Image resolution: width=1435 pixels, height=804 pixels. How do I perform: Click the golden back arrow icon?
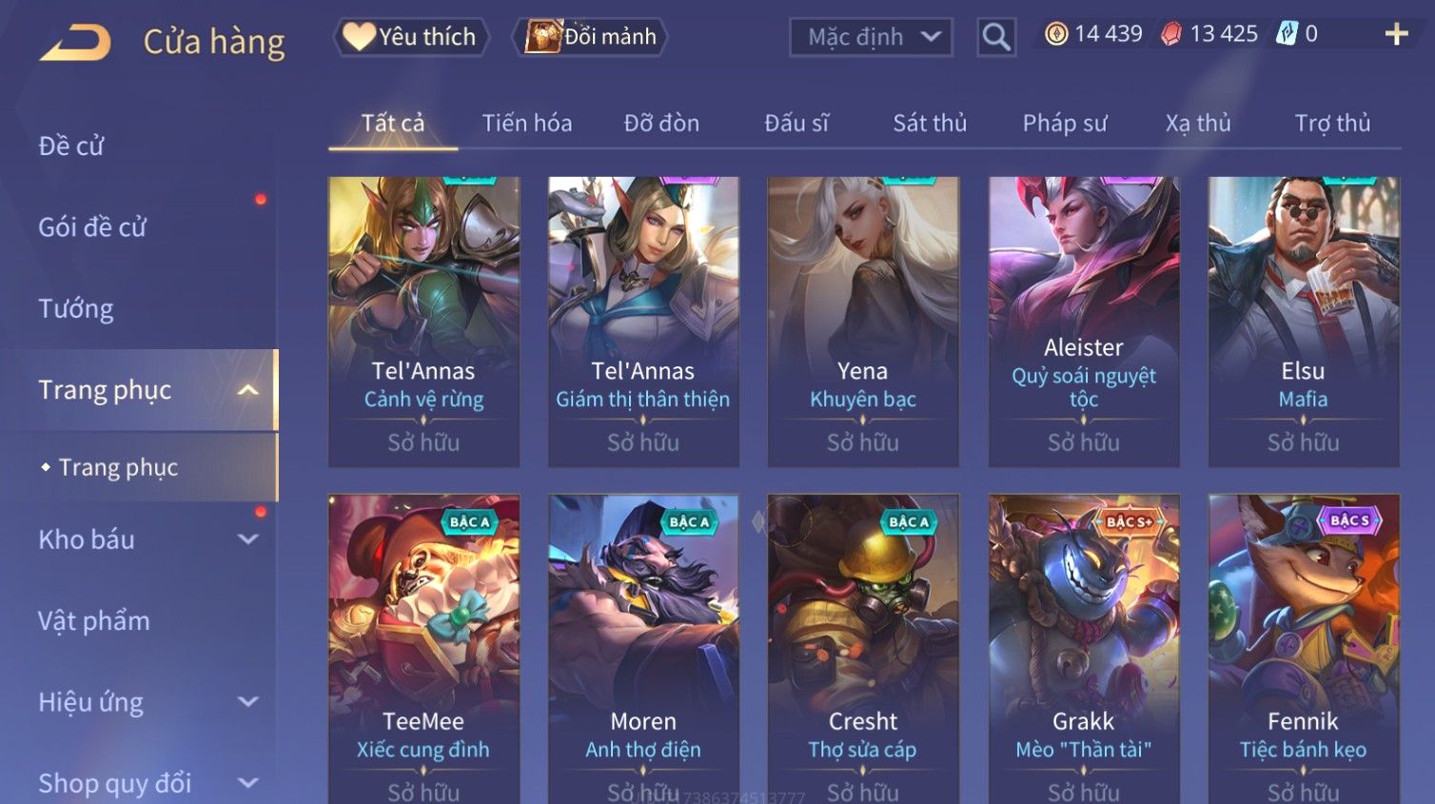tap(75, 42)
